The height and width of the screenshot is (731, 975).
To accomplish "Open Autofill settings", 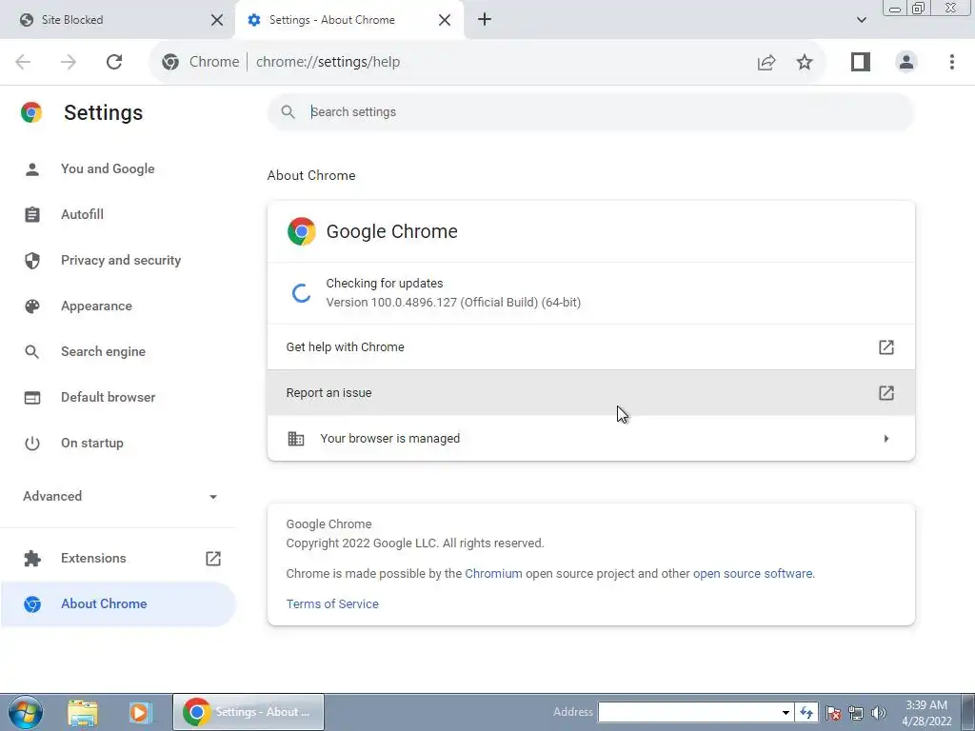I will [x=82, y=214].
